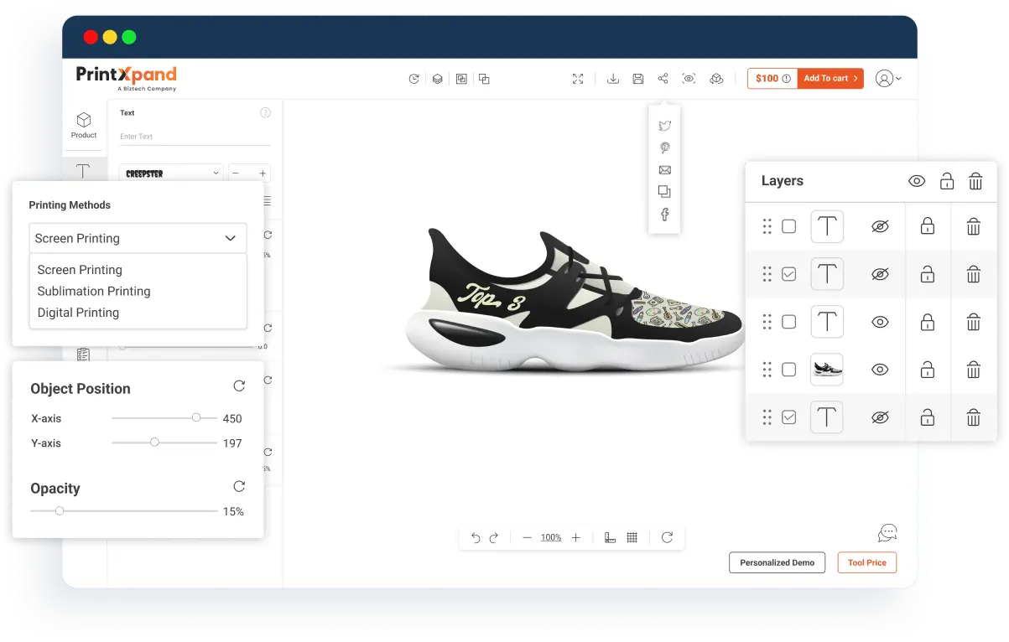Check the shoe image layer checkbox
Viewport: 1009px width, 642px height.
(788, 370)
